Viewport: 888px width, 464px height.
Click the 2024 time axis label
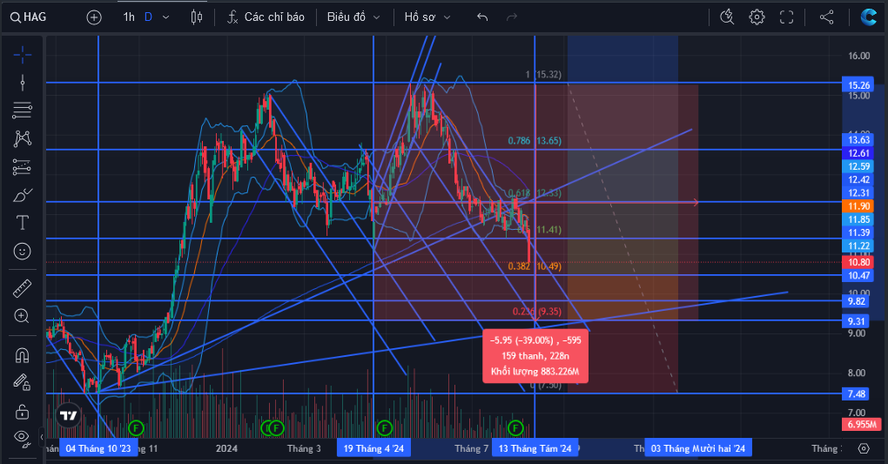(226, 448)
